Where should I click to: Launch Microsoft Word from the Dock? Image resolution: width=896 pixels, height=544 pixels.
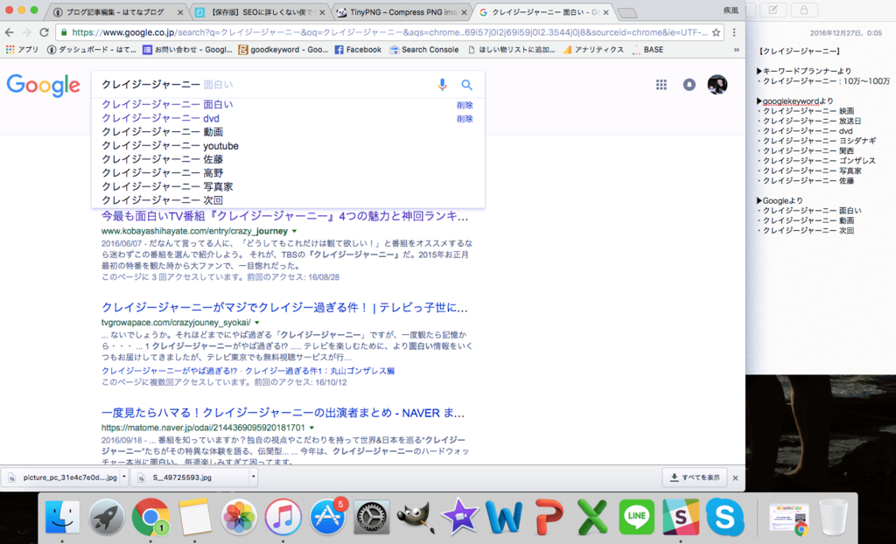(x=504, y=517)
